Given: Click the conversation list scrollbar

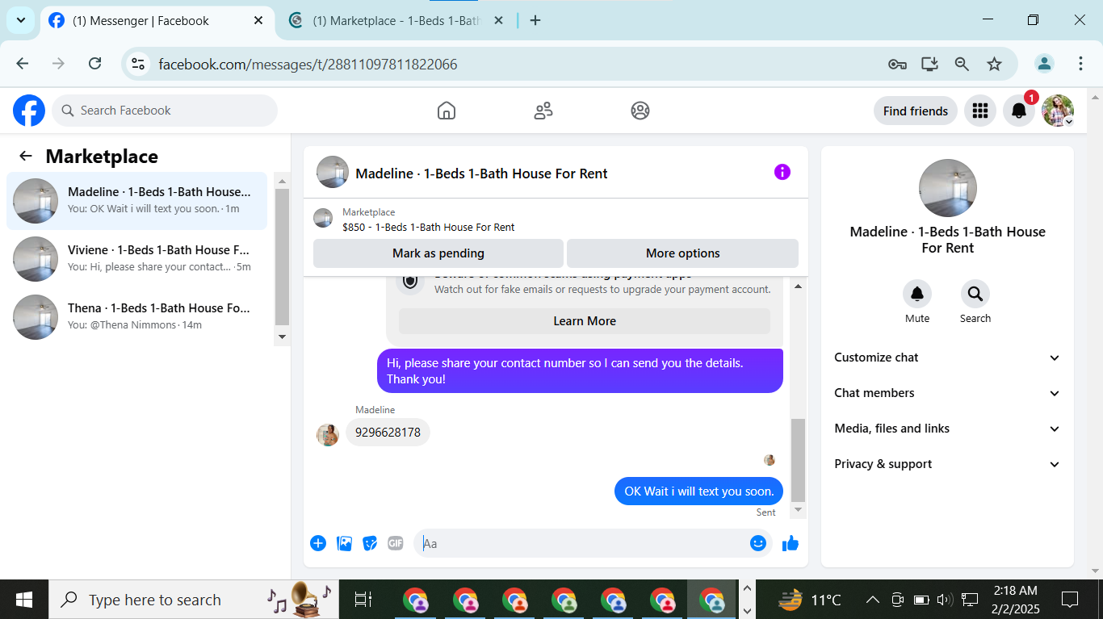Looking at the screenshot, I should (282, 257).
